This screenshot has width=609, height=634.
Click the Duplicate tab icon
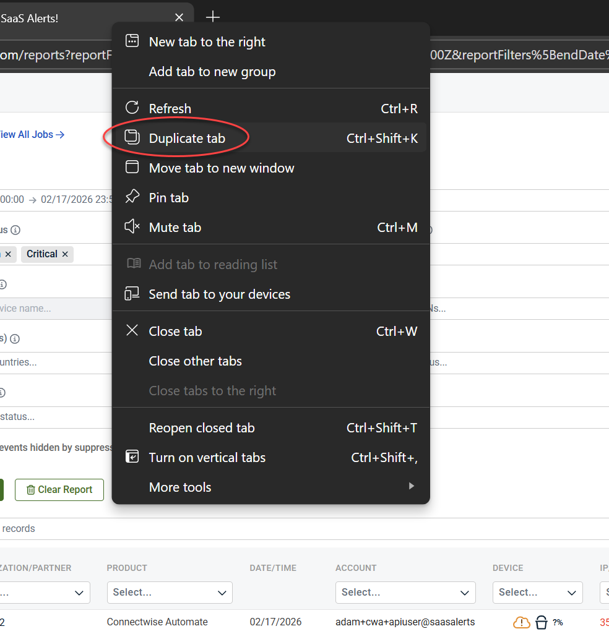[132, 138]
